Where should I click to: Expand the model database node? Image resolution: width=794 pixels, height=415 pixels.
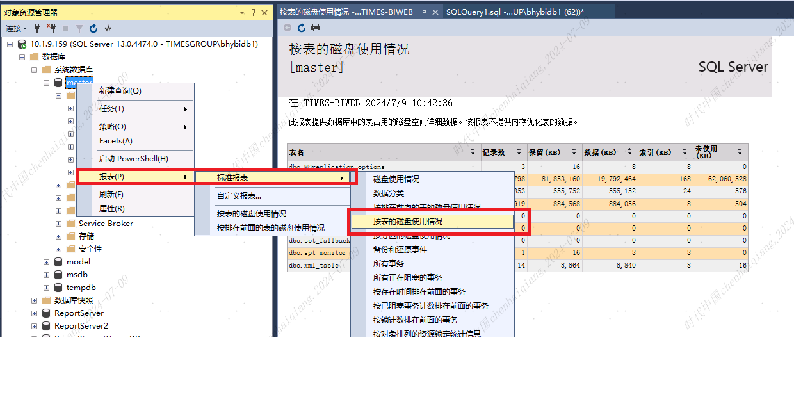click(x=46, y=262)
